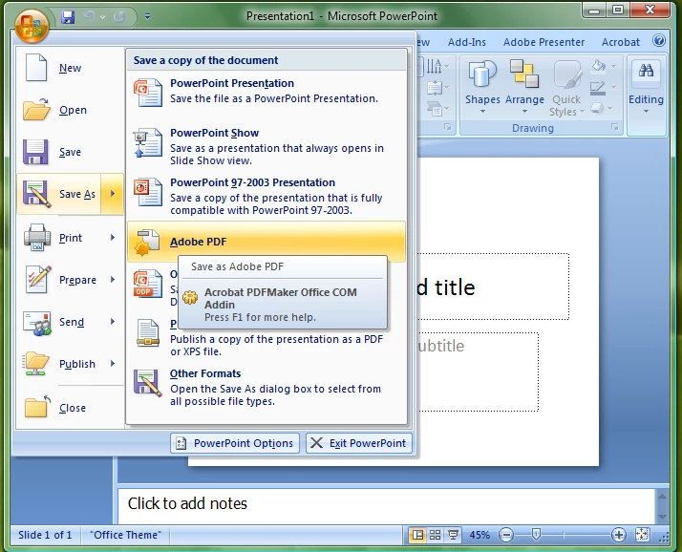Click in the 'Click to add notes' area

[x=386, y=505]
